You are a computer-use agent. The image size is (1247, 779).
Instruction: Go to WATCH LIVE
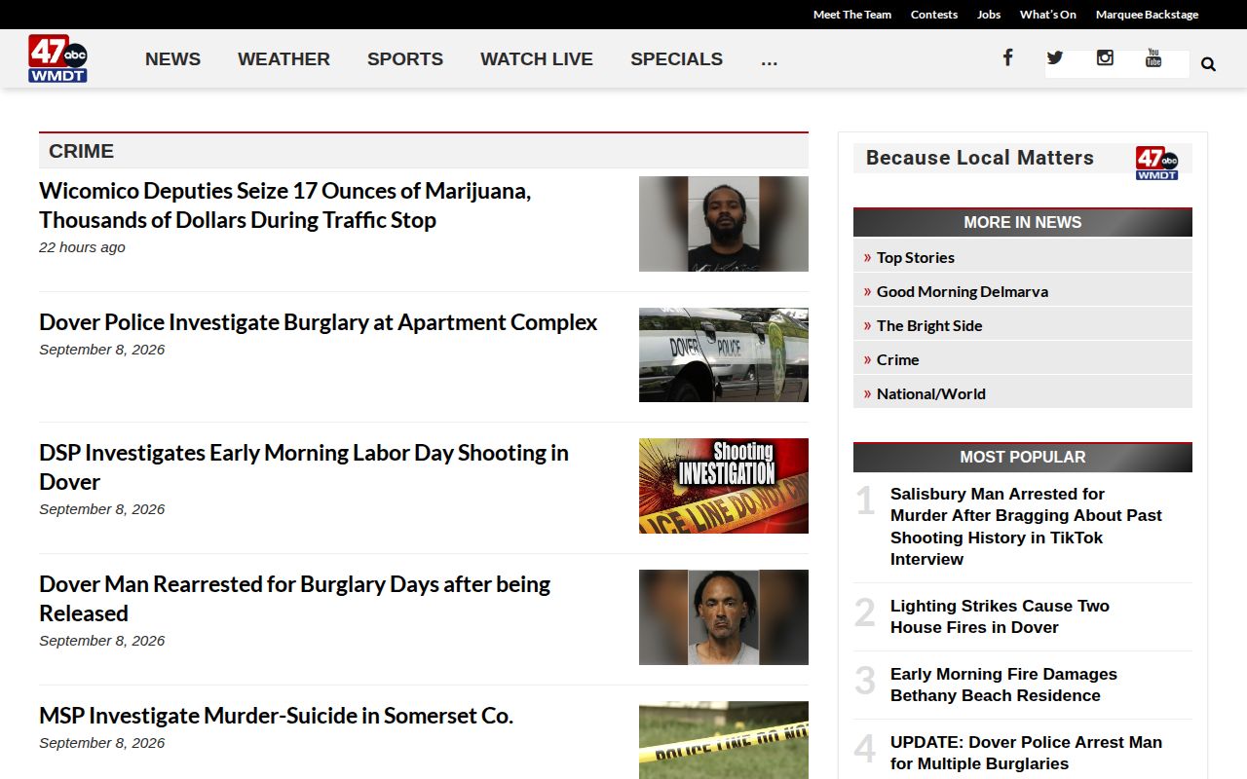point(537,59)
